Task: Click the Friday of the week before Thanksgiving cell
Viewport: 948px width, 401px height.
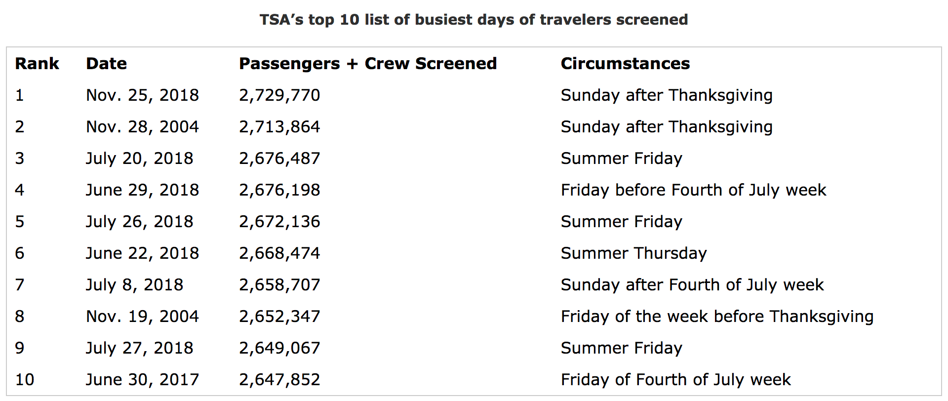Action: pos(717,317)
